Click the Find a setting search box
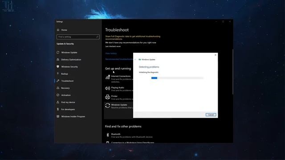This screenshot has height=160, width=285. 78,37
